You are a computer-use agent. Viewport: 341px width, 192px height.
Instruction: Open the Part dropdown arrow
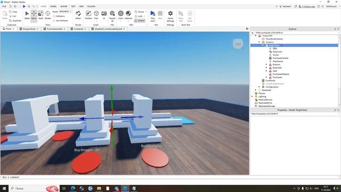[x=96, y=21]
